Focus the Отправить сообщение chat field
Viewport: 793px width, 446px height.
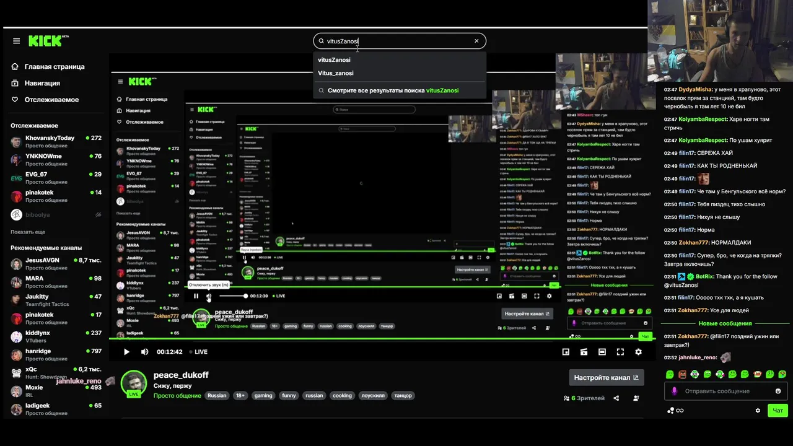point(725,391)
